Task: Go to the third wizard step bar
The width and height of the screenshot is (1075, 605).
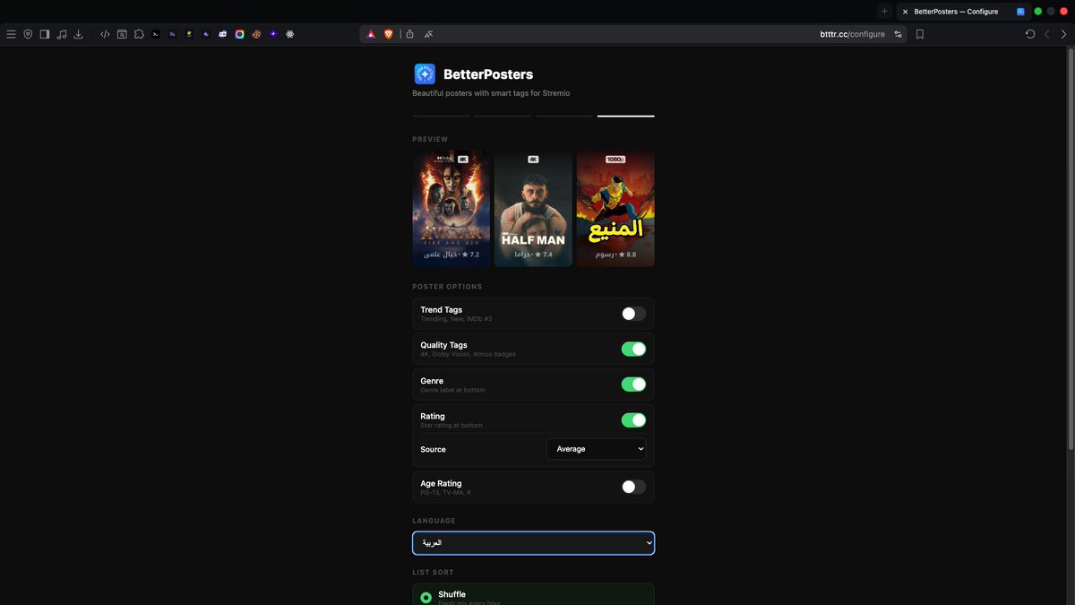Action: click(x=564, y=116)
